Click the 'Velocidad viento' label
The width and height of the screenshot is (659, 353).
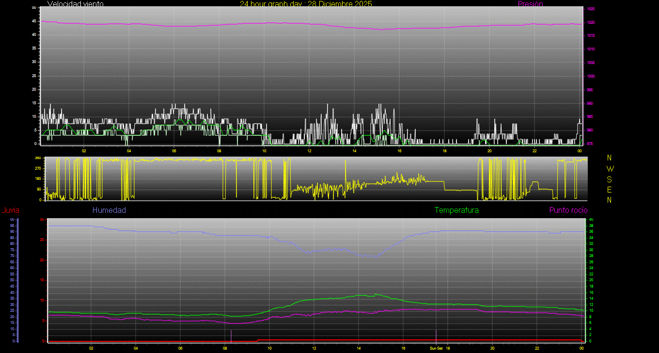click(75, 4)
